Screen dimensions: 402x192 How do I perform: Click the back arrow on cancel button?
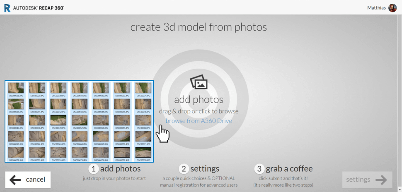click(x=15, y=180)
